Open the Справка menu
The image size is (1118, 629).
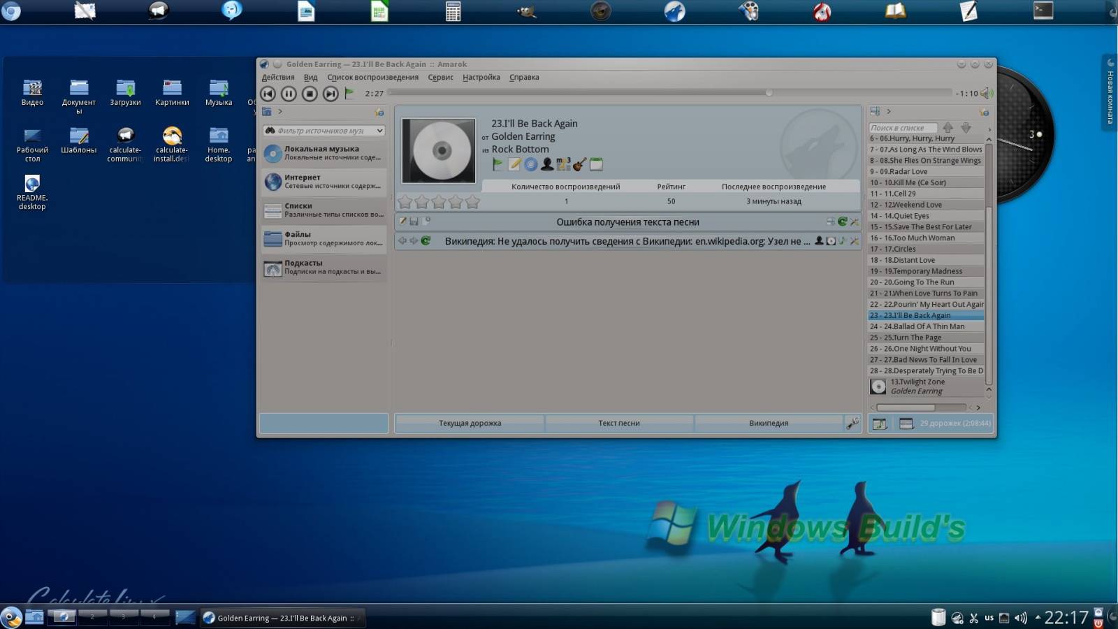[x=524, y=78]
